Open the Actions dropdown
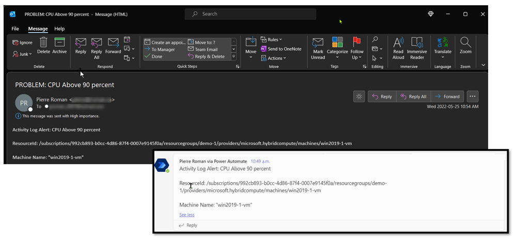 point(273,58)
